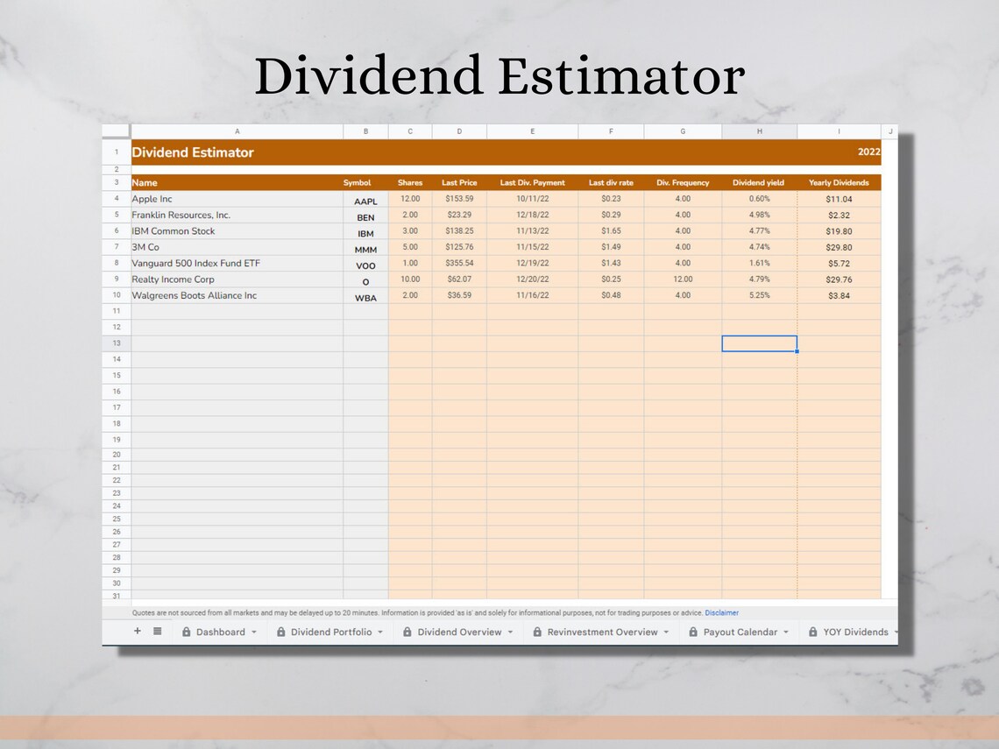Select the Dividend Estimator title cell

(193, 151)
